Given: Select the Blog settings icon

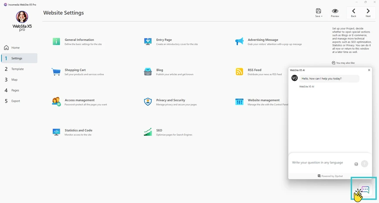Looking at the screenshot, I should click(x=148, y=72).
